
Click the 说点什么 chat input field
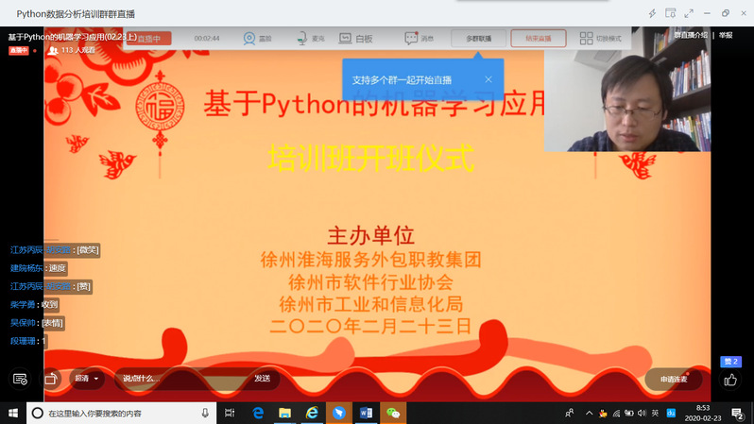coord(180,378)
